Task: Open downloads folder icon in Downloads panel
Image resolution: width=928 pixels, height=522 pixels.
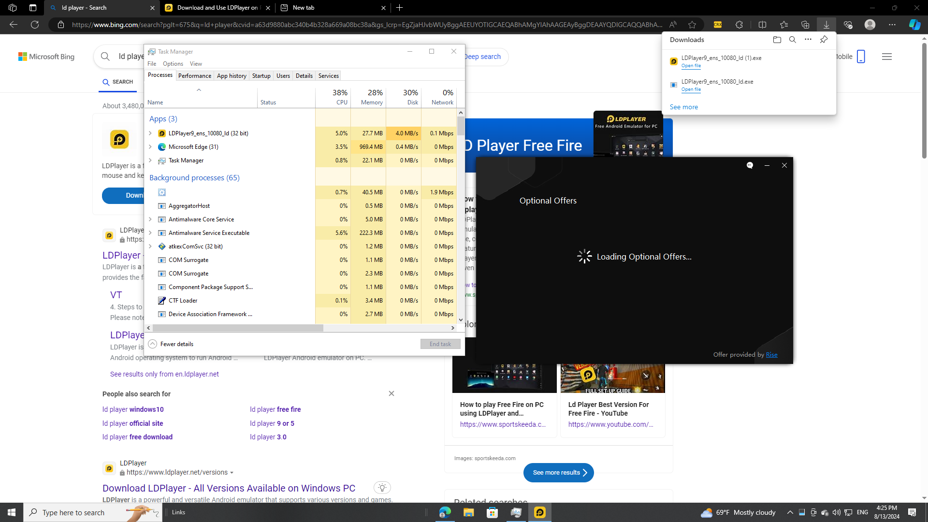Action: (777, 40)
